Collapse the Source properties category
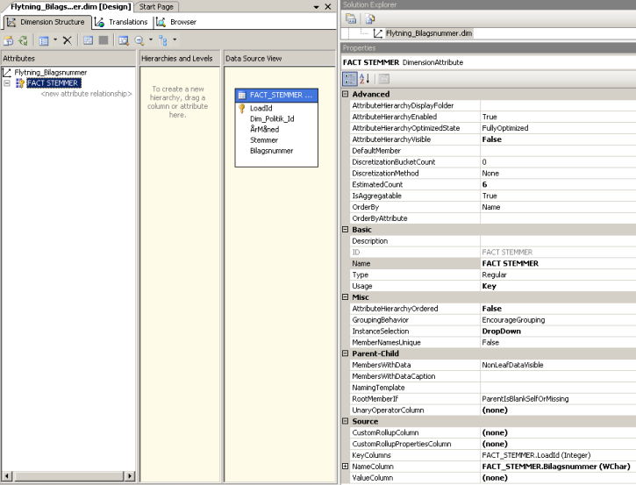Viewport: 636px width, 485px height. 345,421
